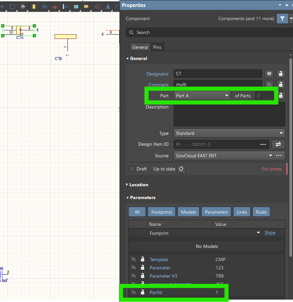Select the Place Bus/harness tool icon
Viewport: 293px width, 302px height.
[x=66, y=7]
